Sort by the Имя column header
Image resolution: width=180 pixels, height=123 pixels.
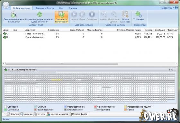(15, 30)
